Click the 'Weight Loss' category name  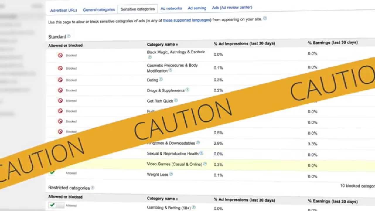tap(157, 174)
